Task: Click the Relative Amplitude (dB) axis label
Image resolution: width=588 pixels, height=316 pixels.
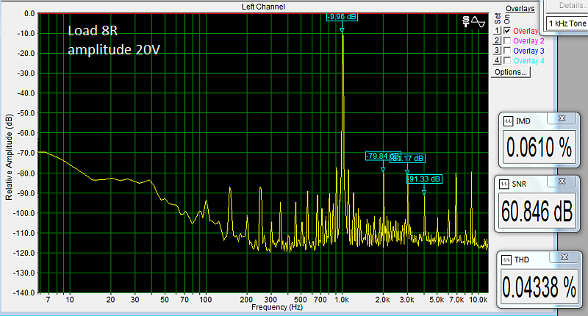Action: [x=9, y=157]
